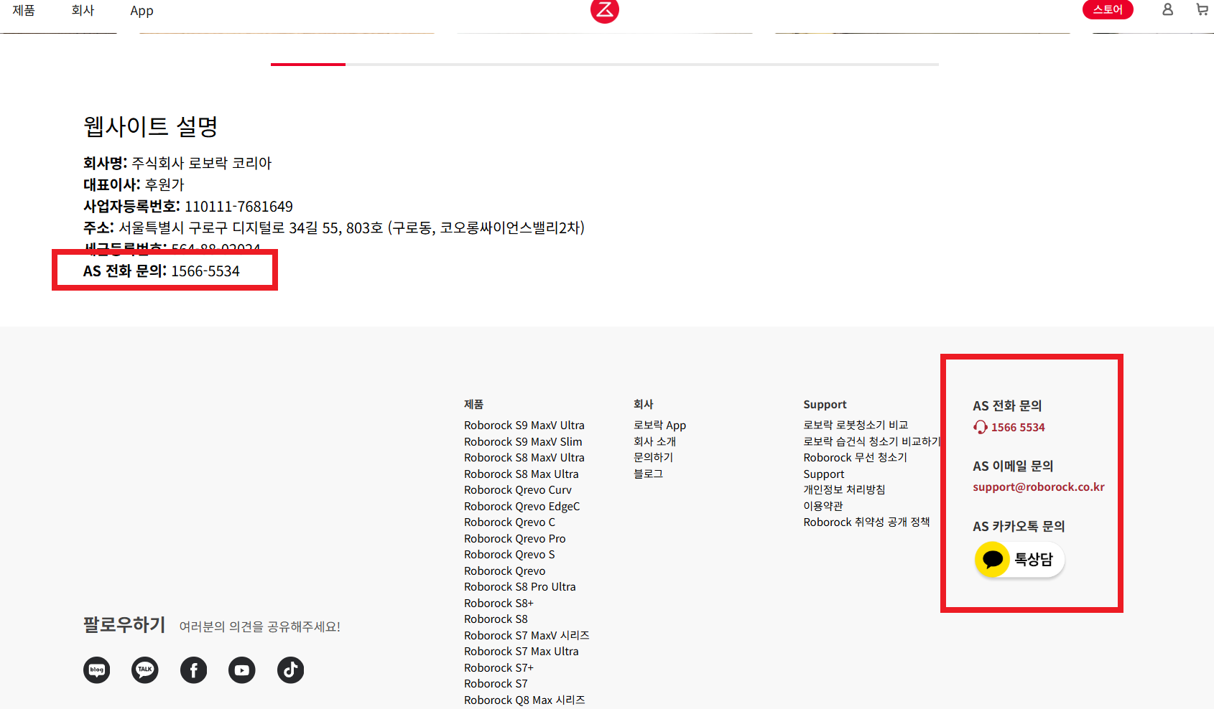
Task: Start a 톡상담 KakaoTalk consultation
Action: pos(1020,559)
